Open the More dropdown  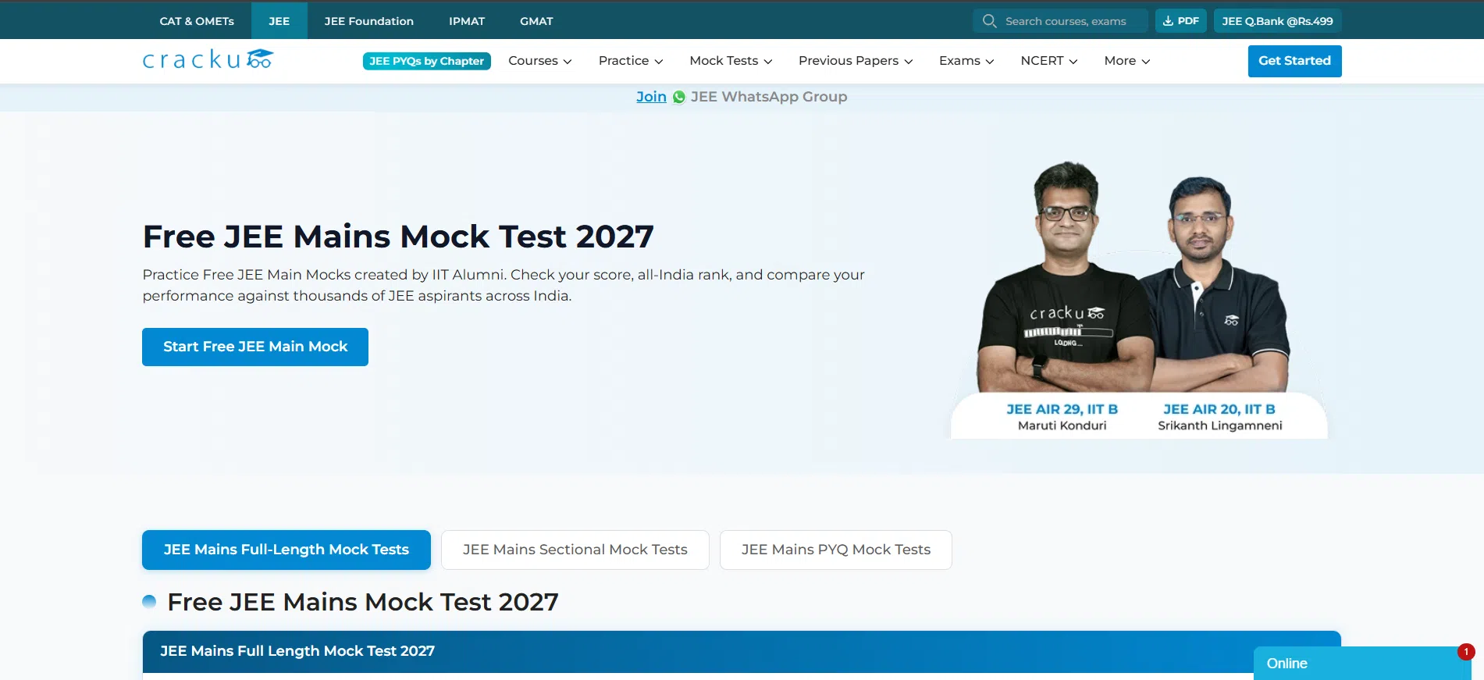1127,61
